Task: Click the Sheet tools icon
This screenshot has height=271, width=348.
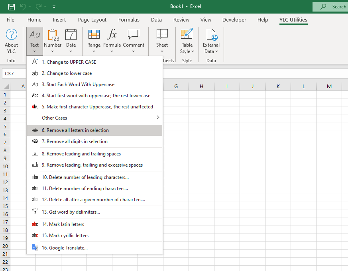Action: pyautogui.click(x=162, y=35)
